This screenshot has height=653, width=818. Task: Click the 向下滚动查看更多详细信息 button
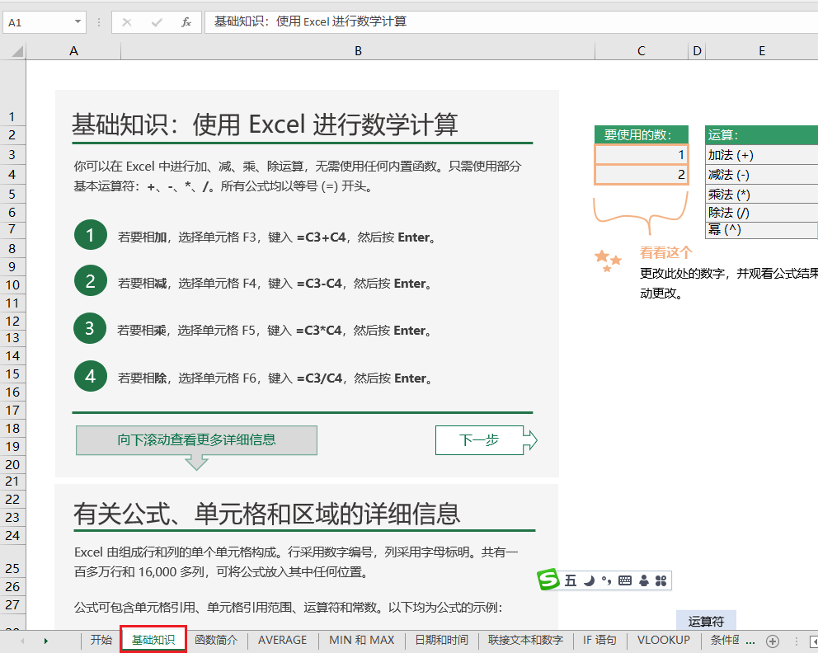click(x=196, y=440)
